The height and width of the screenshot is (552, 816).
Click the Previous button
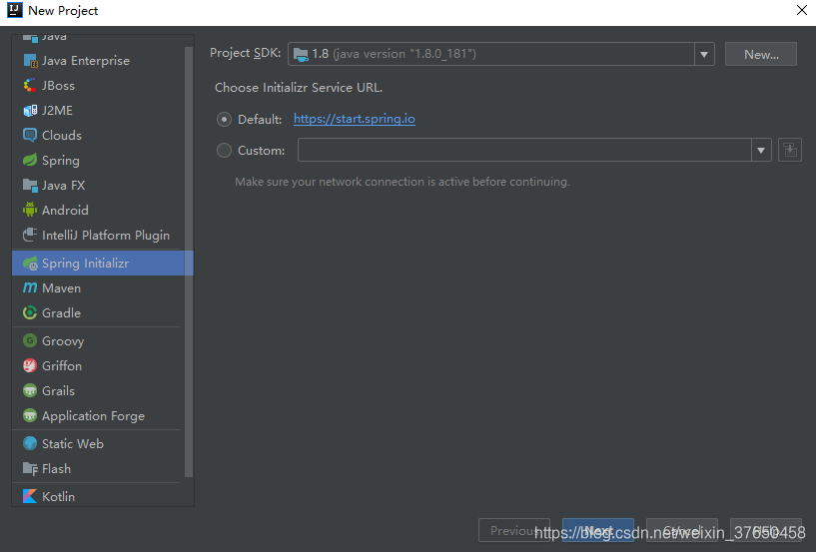pos(514,530)
